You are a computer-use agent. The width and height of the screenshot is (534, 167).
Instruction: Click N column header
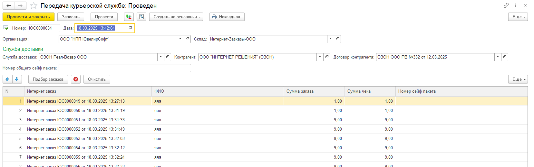point(13,91)
